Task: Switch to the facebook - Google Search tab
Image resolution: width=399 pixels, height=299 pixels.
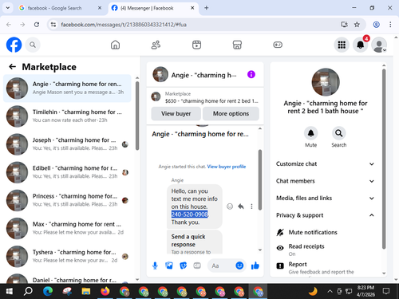Action: point(61,8)
